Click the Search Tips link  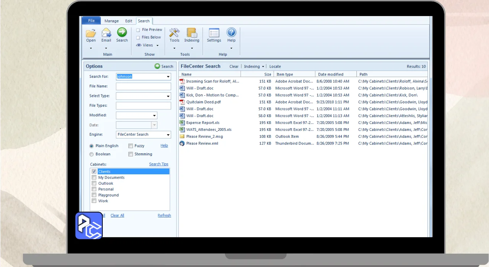(x=159, y=164)
